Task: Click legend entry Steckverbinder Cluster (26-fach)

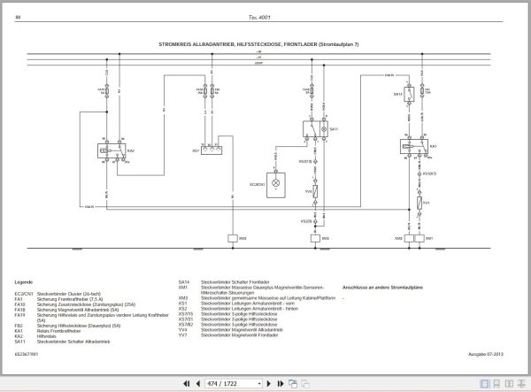Action: pos(69,294)
